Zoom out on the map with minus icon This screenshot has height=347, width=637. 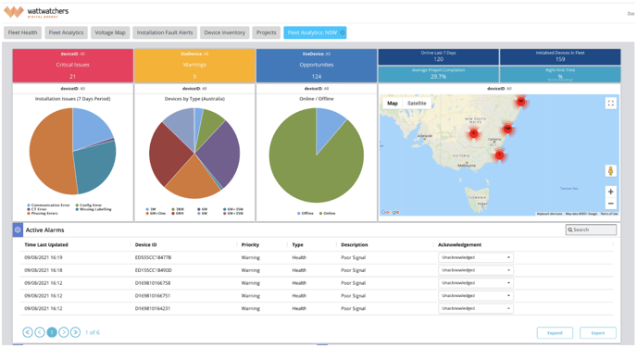click(610, 204)
